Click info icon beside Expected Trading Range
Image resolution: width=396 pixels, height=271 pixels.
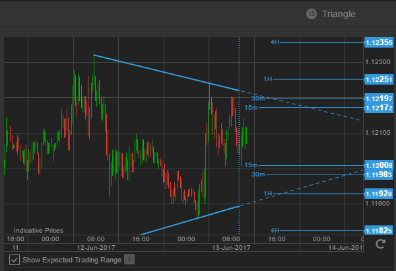[129, 260]
